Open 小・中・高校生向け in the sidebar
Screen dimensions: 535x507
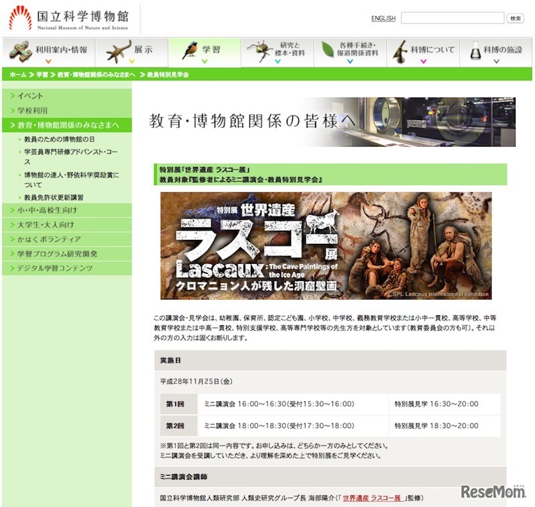coord(67,210)
